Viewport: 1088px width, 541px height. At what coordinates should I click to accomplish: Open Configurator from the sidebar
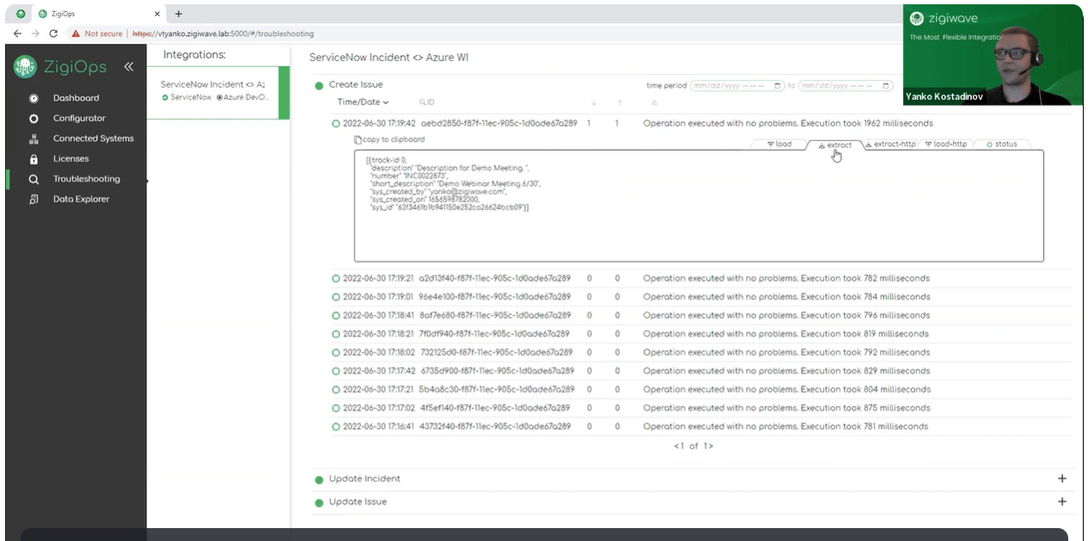[x=79, y=118]
